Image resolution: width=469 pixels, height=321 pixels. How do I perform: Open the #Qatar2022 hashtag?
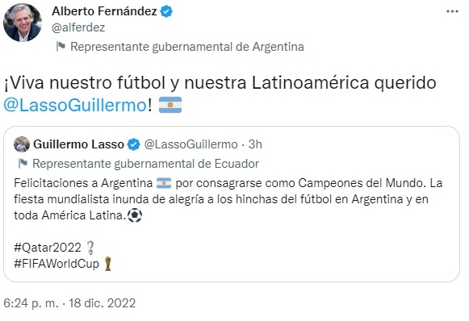tap(48, 248)
